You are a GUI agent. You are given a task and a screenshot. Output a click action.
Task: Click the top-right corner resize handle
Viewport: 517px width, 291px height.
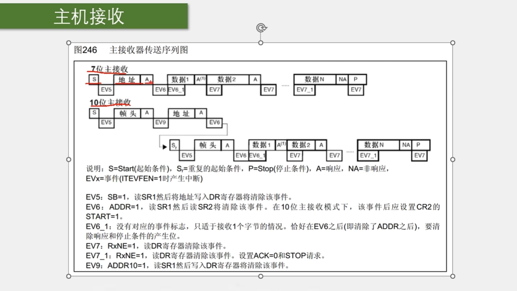[453, 43]
